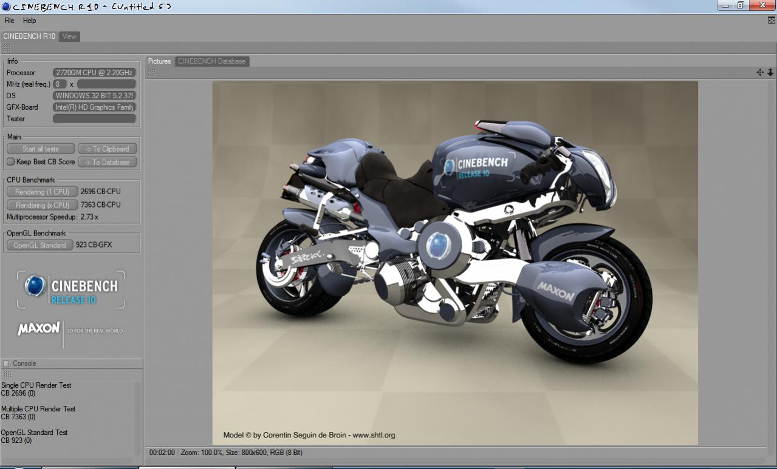Run the Rendering (1 CPU) benchmark
This screenshot has height=469, width=777.
tap(43, 192)
